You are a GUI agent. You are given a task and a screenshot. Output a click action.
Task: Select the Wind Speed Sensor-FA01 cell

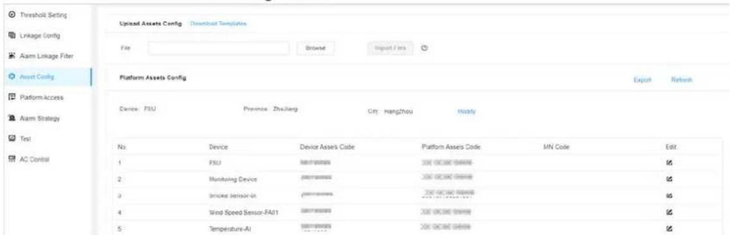(x=244, y=212)
